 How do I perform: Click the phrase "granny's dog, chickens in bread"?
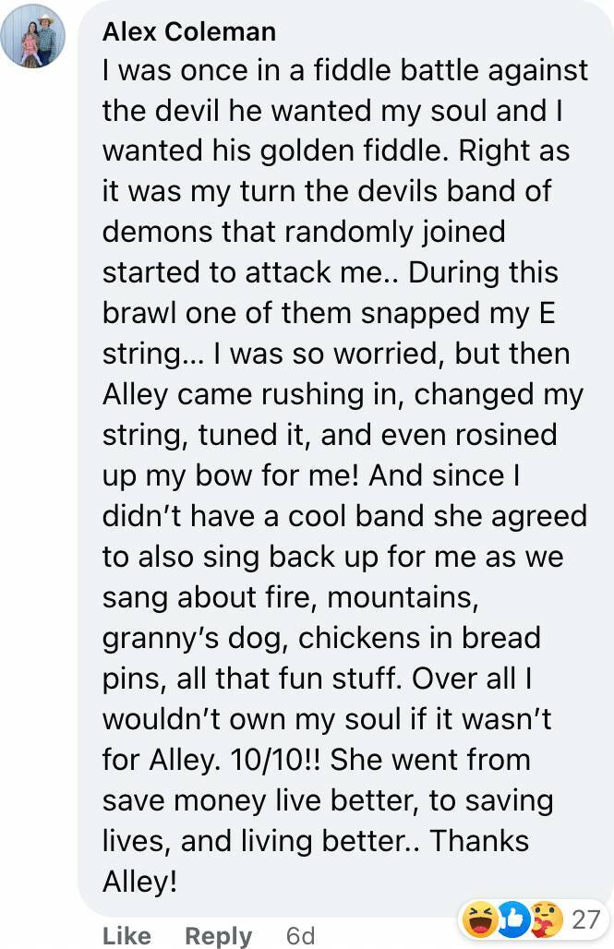point(321,638)
